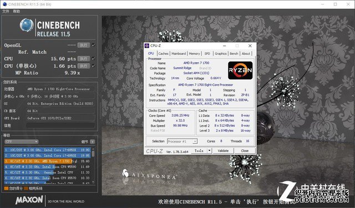Expand the Tools dropdown arrow in CPU-Z
The width and height of the screenshot is (355, 208).
click(x=210, y=150)
